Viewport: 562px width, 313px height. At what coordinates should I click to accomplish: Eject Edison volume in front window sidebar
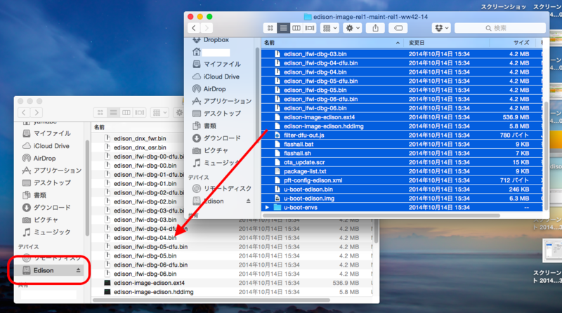pos(248,201)
